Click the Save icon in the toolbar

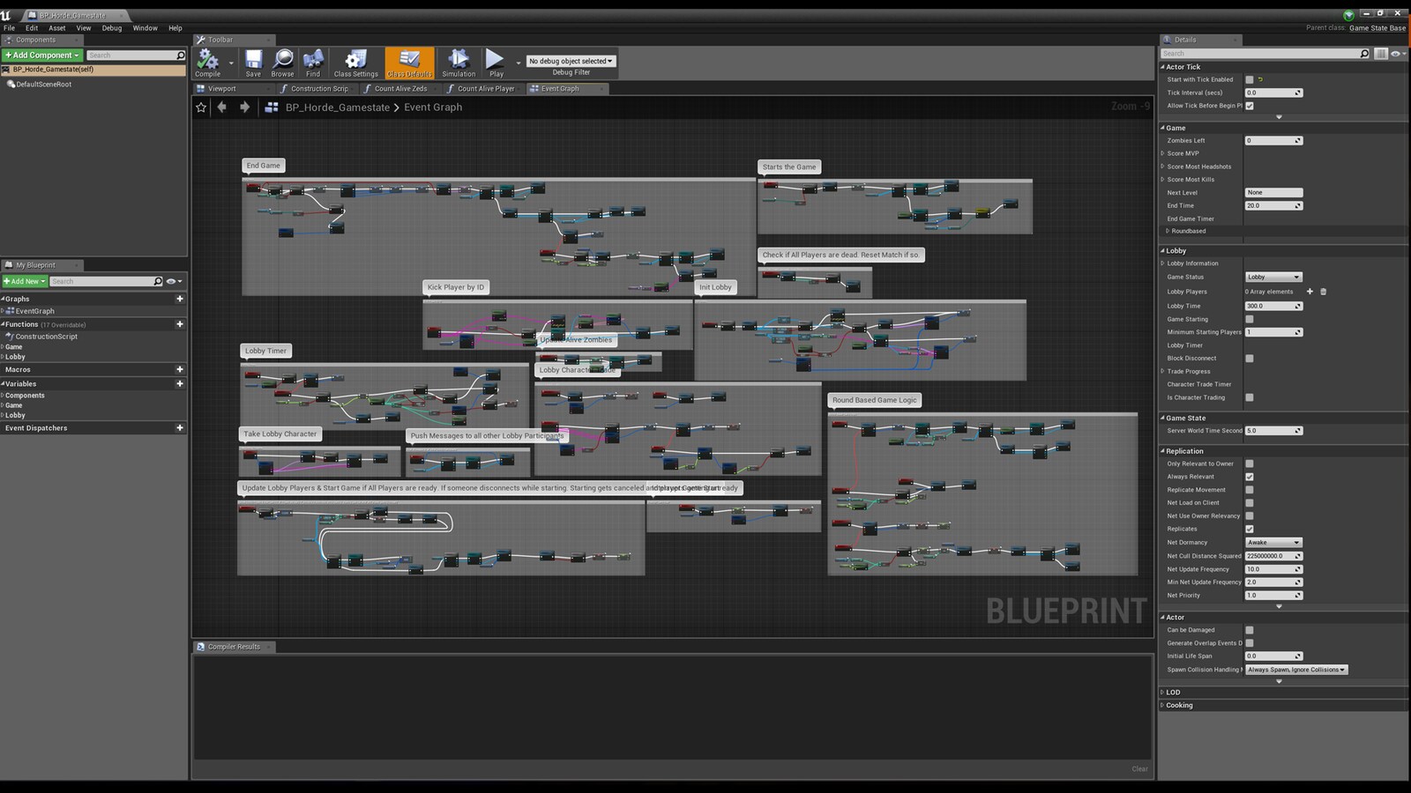pos(253,60)
